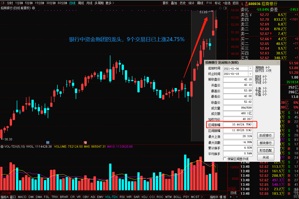Click 模板 tab at bottom

pyautogui.click(x=223, y=197)
